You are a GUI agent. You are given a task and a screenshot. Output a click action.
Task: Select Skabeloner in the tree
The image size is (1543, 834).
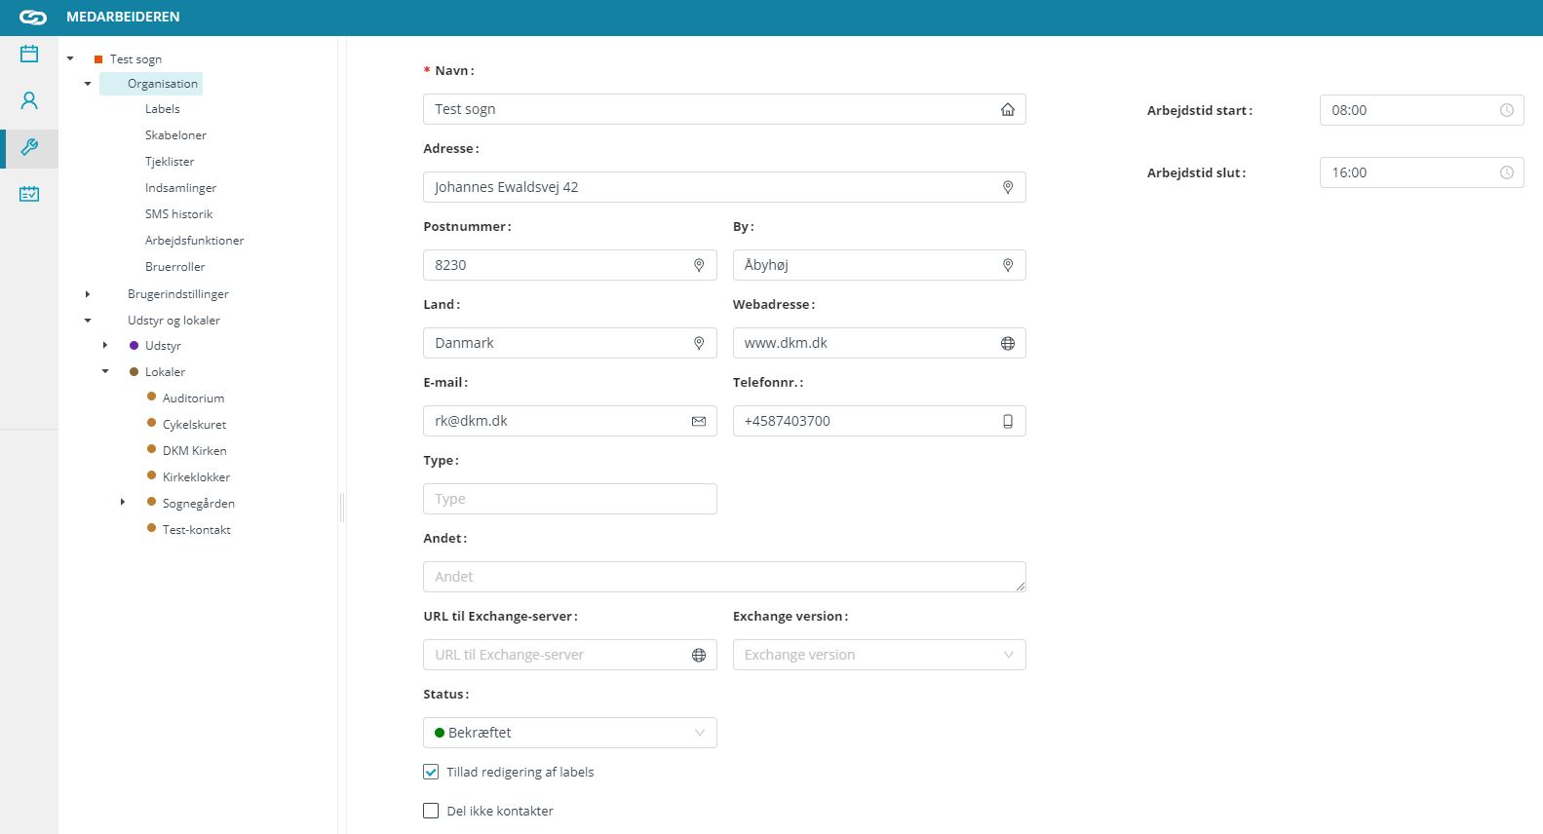click(x=175, y=135)
